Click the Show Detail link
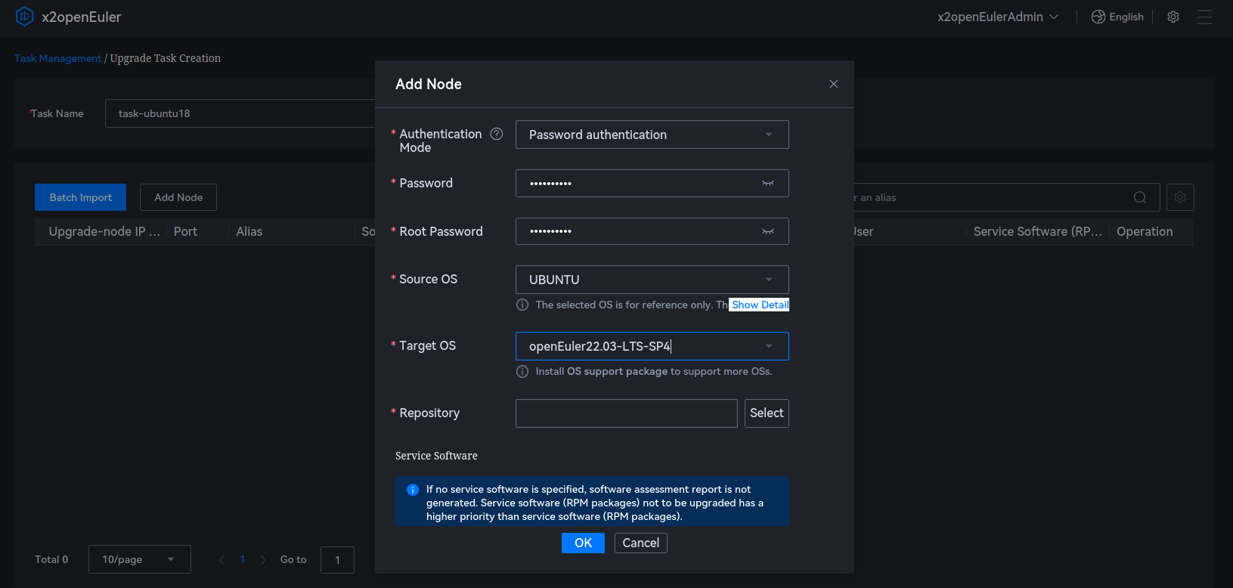 (x=760, y=305)
